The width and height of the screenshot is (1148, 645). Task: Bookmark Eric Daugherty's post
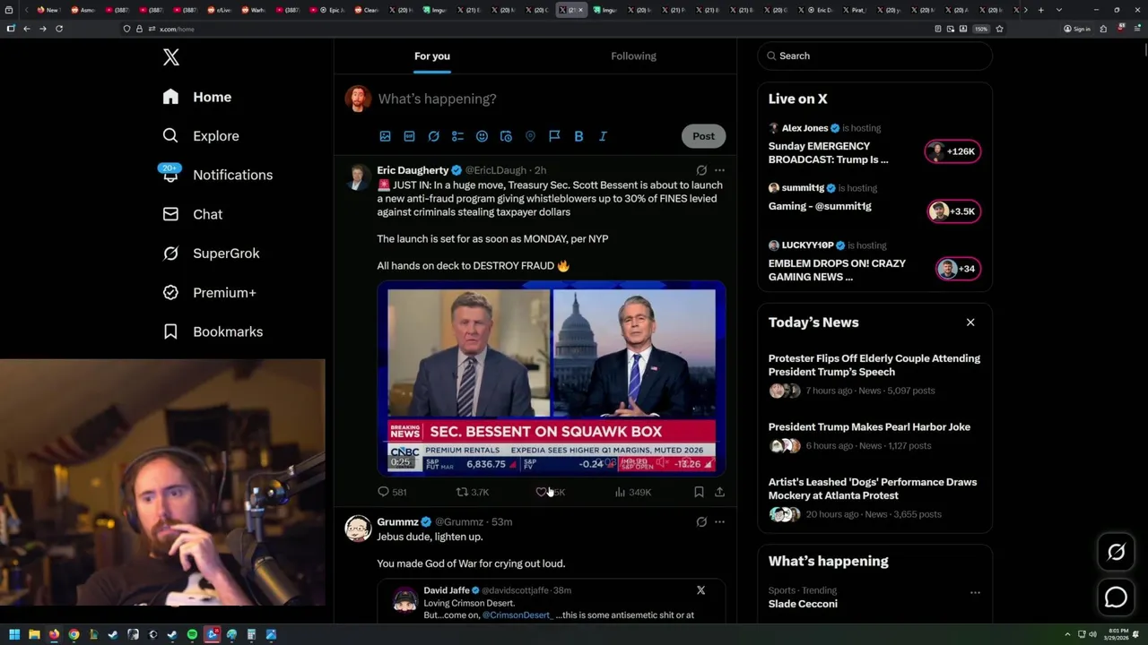(699, 492)
